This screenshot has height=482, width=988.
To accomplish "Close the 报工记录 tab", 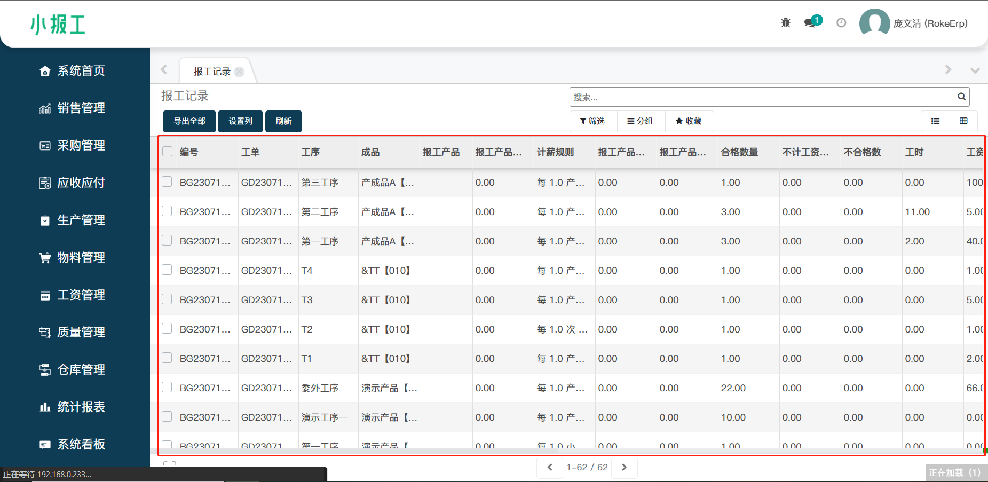I will pyautogui.click(x=239, y=72).
